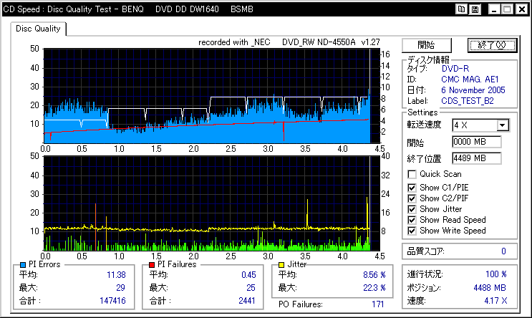Click the upper PI Errors graph area

coord(212,96)
